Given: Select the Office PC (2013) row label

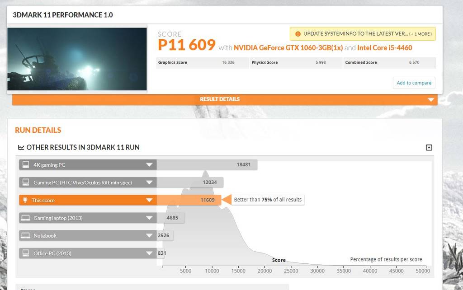Looking at the screenshot, I should 52,253.
